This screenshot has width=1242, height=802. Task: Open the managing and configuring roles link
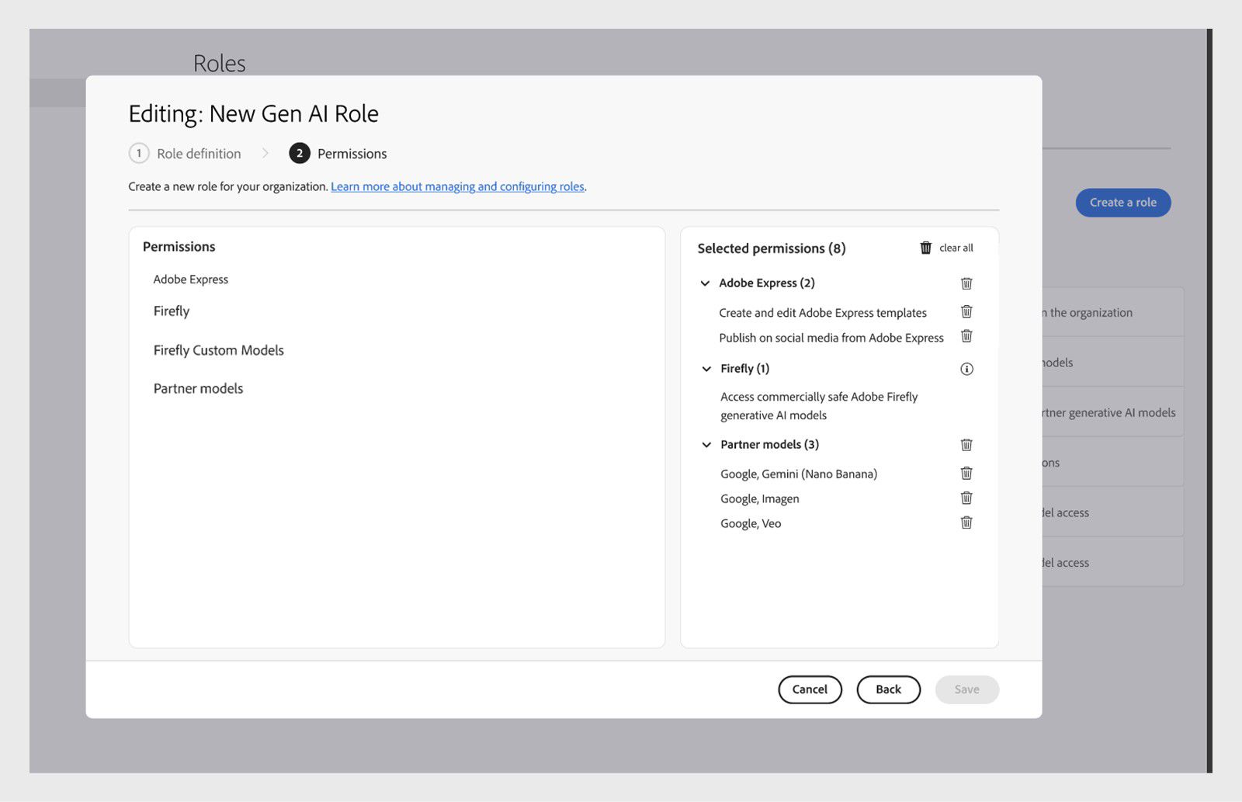click(457, 186)
